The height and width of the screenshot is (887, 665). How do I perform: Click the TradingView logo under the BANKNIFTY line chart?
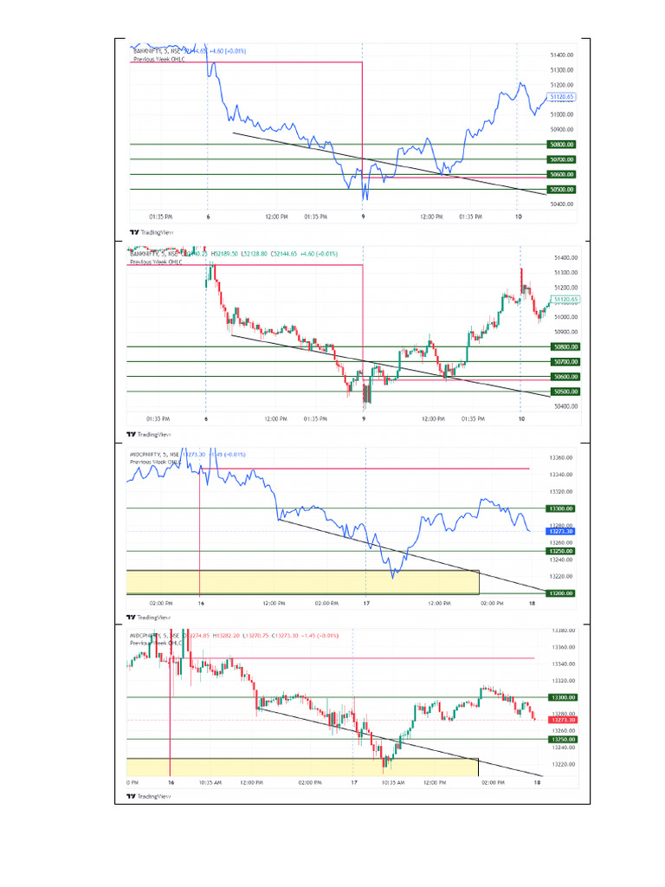coord(151,232)
